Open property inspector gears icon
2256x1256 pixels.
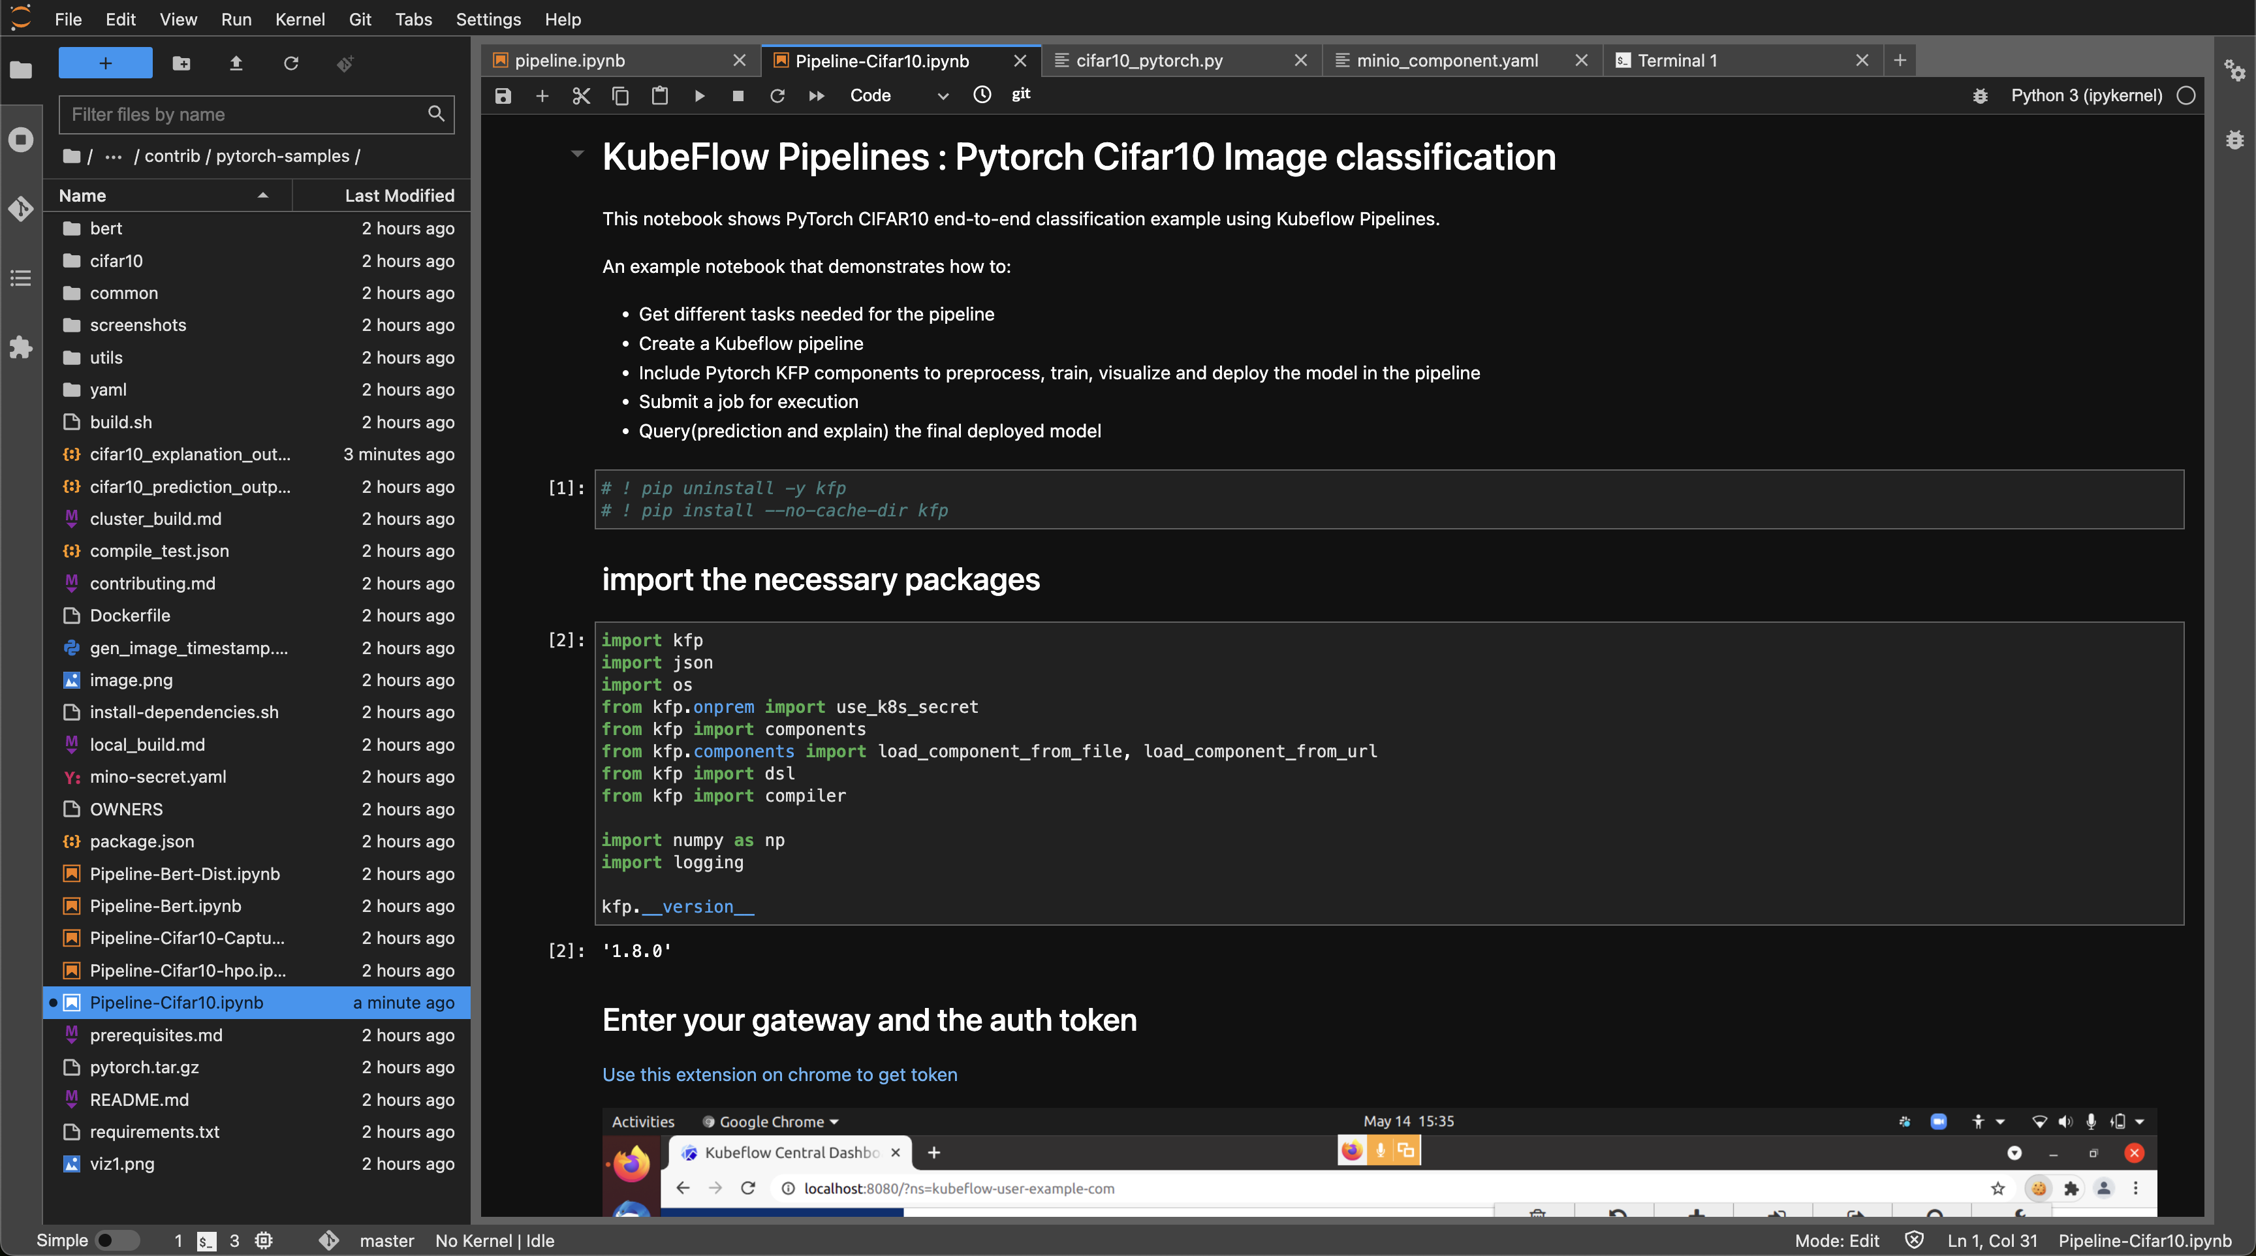pyautogui.click(x=2234, y=70)
